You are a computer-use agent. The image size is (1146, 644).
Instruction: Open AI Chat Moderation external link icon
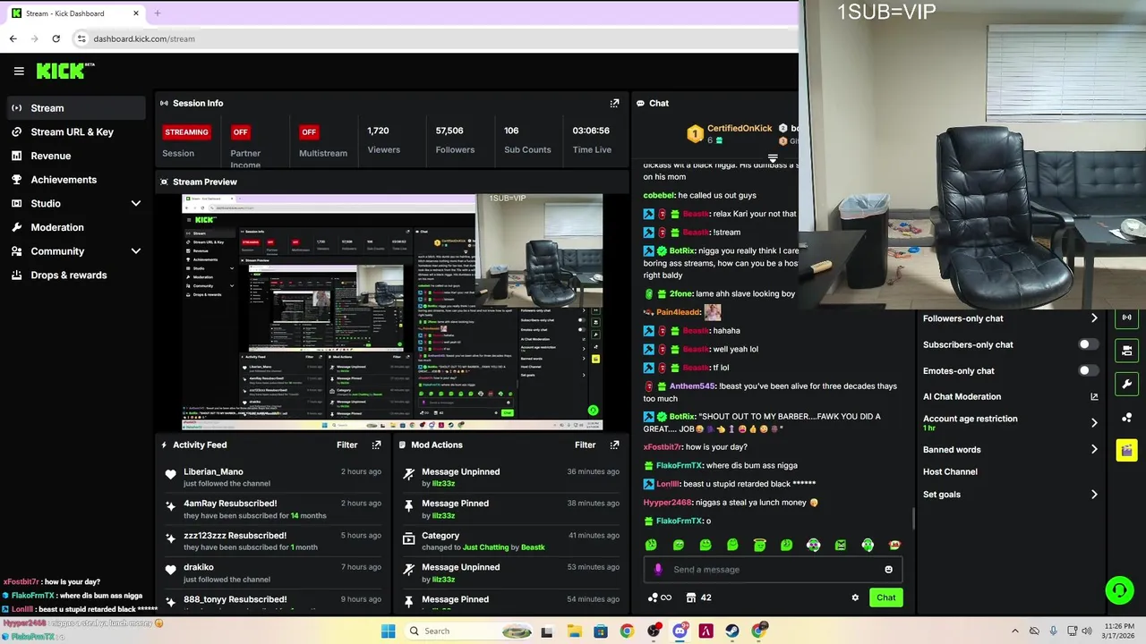(x=1094, y=396)
